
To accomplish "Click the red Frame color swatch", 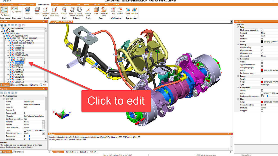I will [262, 82].
